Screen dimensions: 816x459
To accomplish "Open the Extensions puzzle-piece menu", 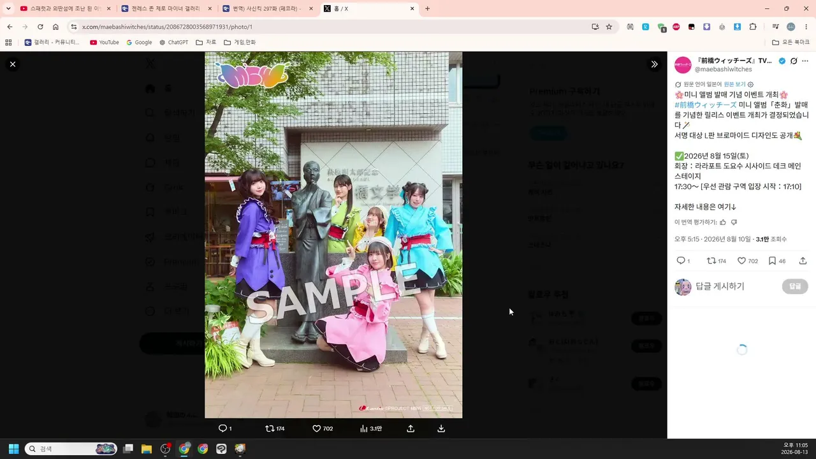I will (x=753, y=27).
